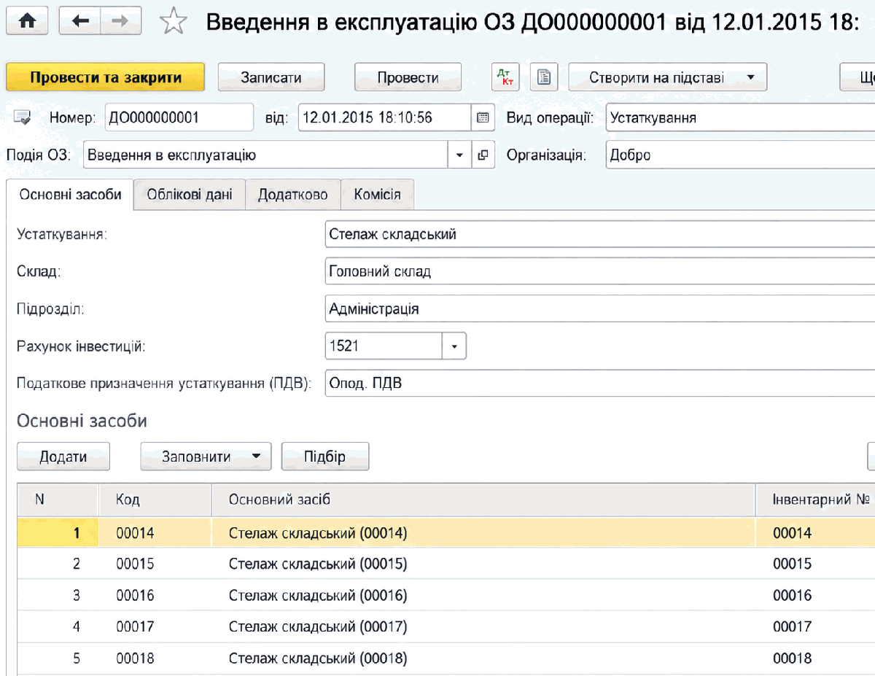Click the N column header

click(x=58, y=500)
